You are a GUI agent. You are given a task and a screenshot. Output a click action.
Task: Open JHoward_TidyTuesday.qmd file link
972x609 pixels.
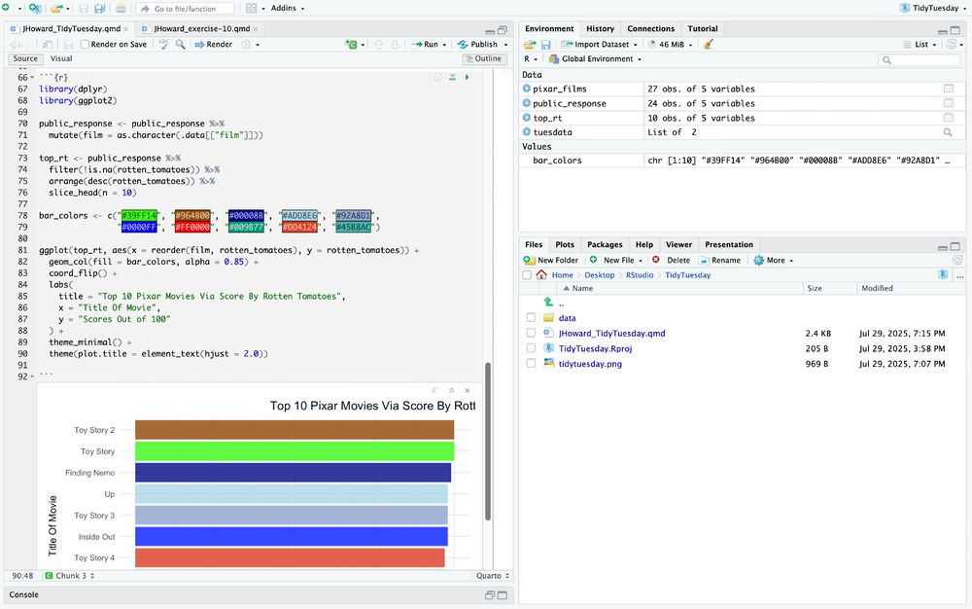tap(611, 333)
